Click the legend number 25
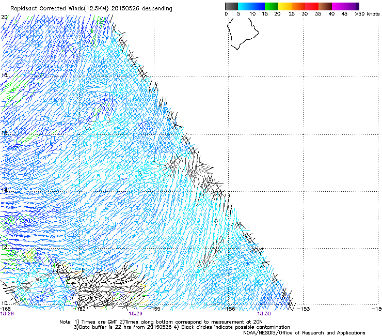The width and height of the screenshot is (382, 336). coord(292,14)
